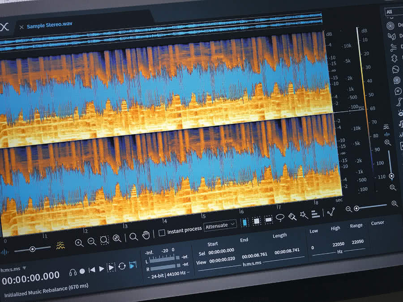Zoom out fully with the arrow magnifier icon
Screen dimensions: 403x302
(117, 238)
